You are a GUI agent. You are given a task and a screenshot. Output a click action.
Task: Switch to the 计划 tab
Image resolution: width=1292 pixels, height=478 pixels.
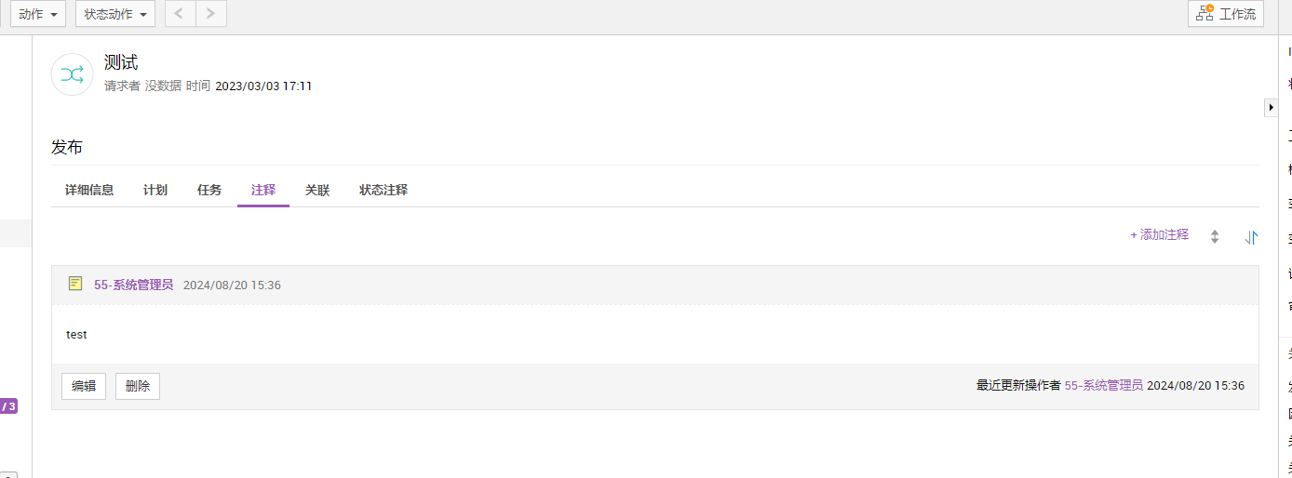pyautogui.click(x=155, y=190)
